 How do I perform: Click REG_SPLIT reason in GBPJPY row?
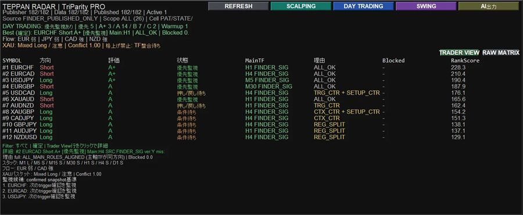point(329,124)
